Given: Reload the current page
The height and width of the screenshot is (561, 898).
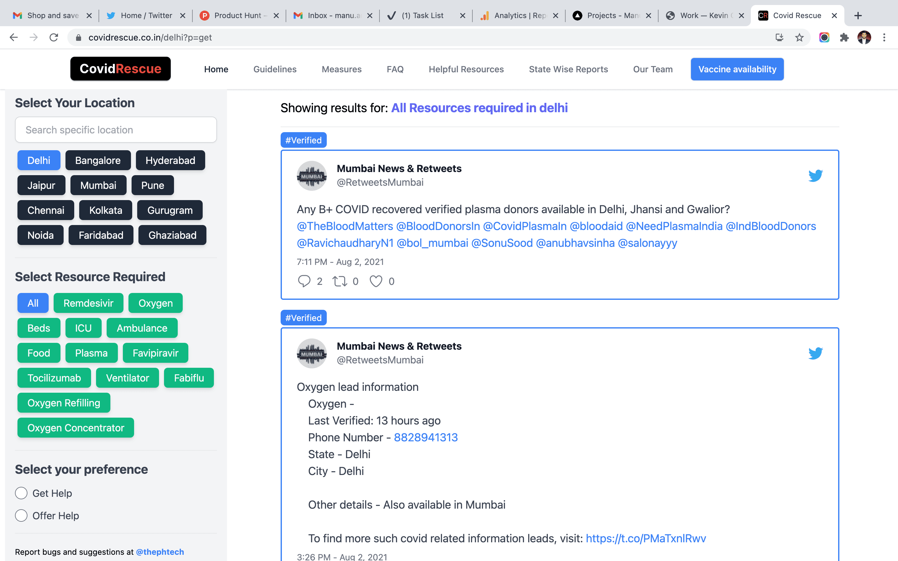Looking at the screenshot, I should pos(54,37).
